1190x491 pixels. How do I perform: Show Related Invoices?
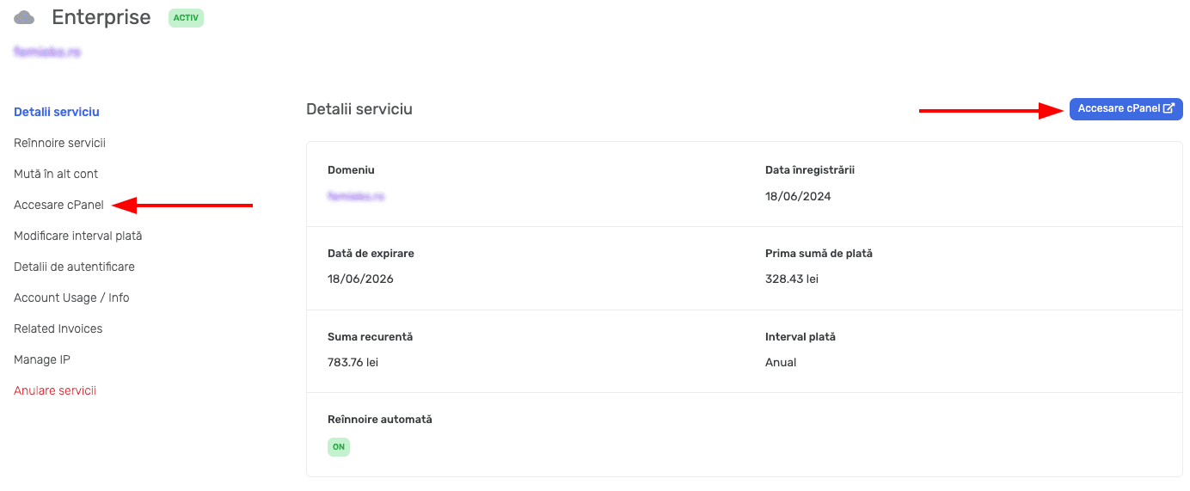(x=58, y=328)
